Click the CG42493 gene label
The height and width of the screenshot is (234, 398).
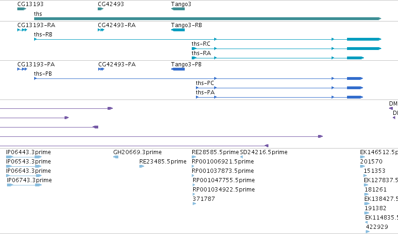[x=111, y=4]
